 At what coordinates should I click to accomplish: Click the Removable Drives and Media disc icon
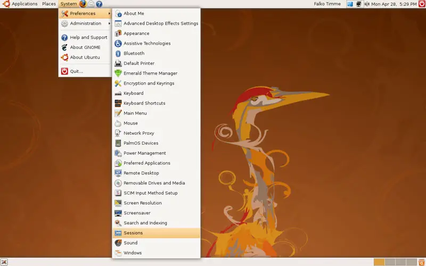(118, 183)
